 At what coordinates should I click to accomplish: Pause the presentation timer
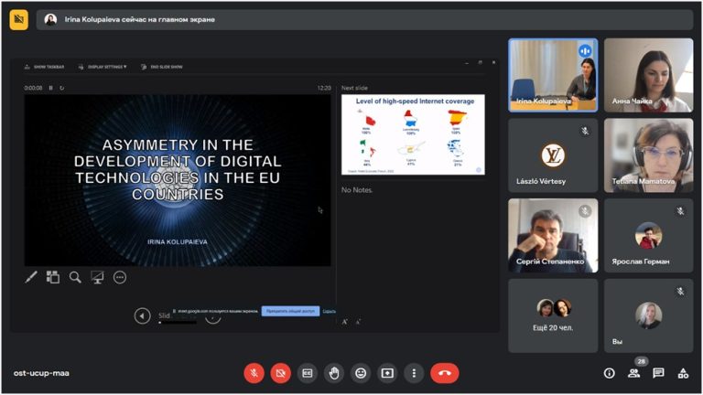click(50, 88)
